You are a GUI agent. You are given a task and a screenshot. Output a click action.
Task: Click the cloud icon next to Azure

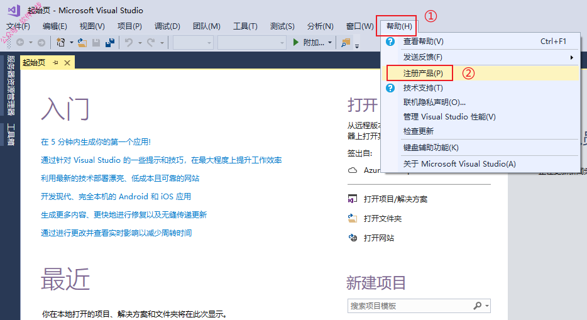[353, 170]
